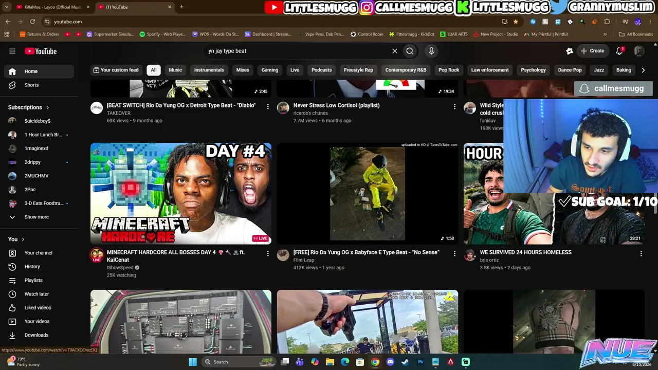The width and height of the screenshot is (658, 370).
Task: Open the YouTube notifications bell
Action: (x=620, y=51)
